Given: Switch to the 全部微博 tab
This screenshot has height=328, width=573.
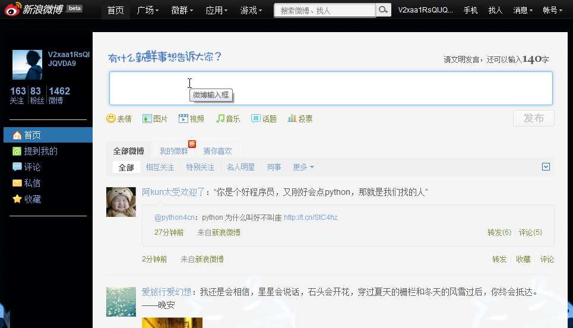Looking at the screenshot, I should (x=129, y=151).
